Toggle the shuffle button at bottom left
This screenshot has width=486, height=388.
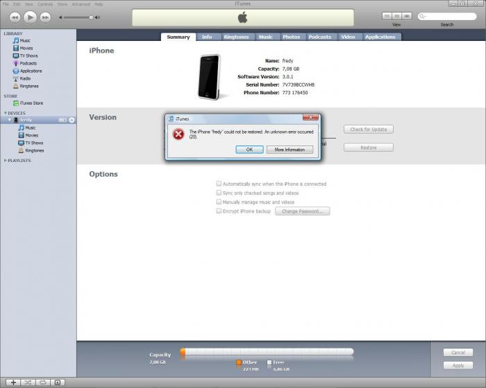pyautogui.click(x=28, y=382)
